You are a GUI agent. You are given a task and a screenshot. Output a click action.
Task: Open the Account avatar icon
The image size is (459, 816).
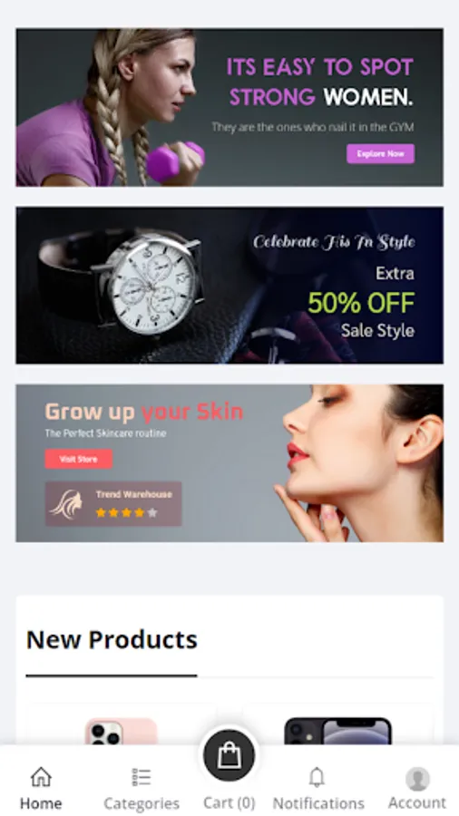point(417,779)
